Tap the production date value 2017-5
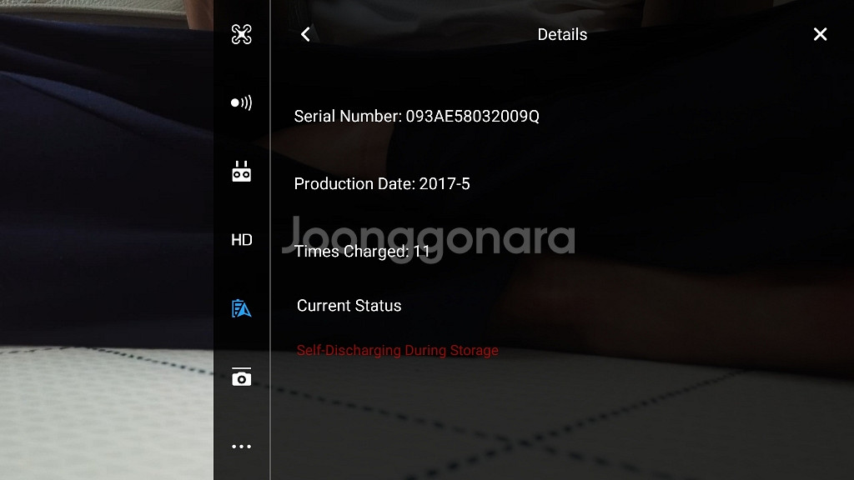 (445, 184)
